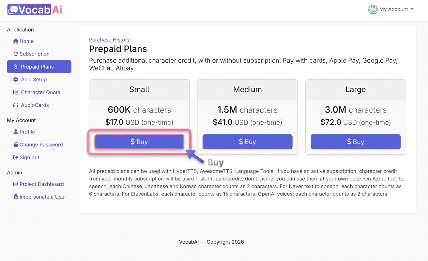Buy the Small 600K characters plan
The height and width of the screenshot is (261, 428).
point(139,142)
